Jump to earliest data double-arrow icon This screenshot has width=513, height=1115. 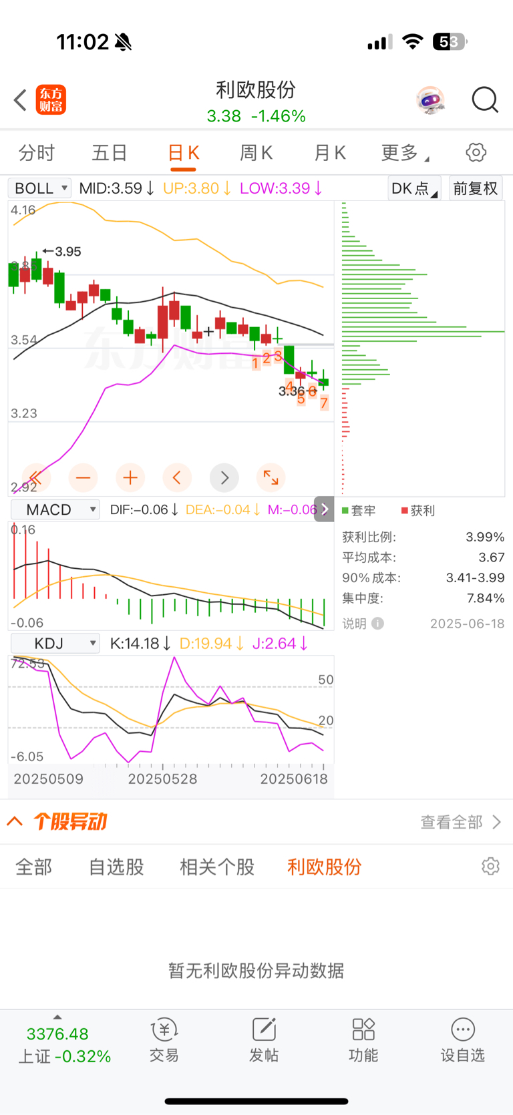(35, 477)
